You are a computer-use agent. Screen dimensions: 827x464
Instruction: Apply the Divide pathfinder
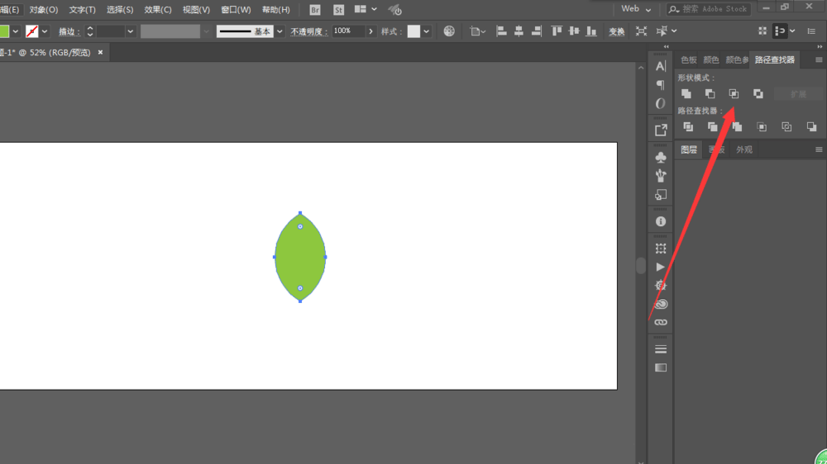[688, 127]
